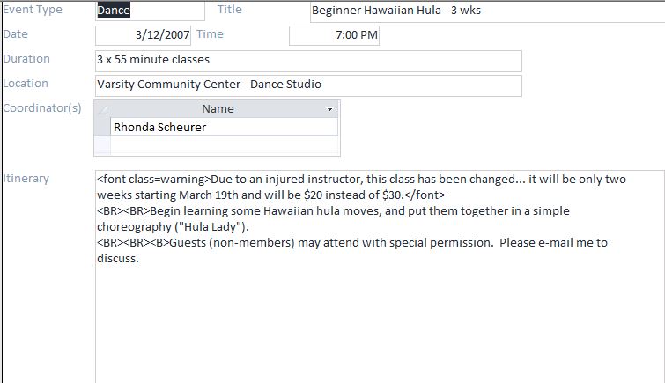Viewport: 665px width, 383px height.
Task: Click the Duration label
Action: pos(26,58)
